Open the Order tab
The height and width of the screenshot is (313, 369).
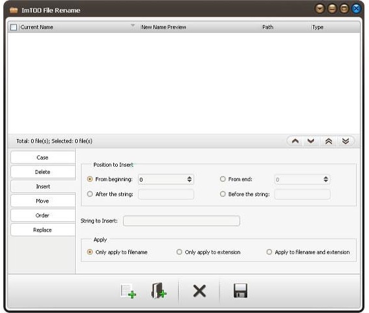click(x=43, y=215)
